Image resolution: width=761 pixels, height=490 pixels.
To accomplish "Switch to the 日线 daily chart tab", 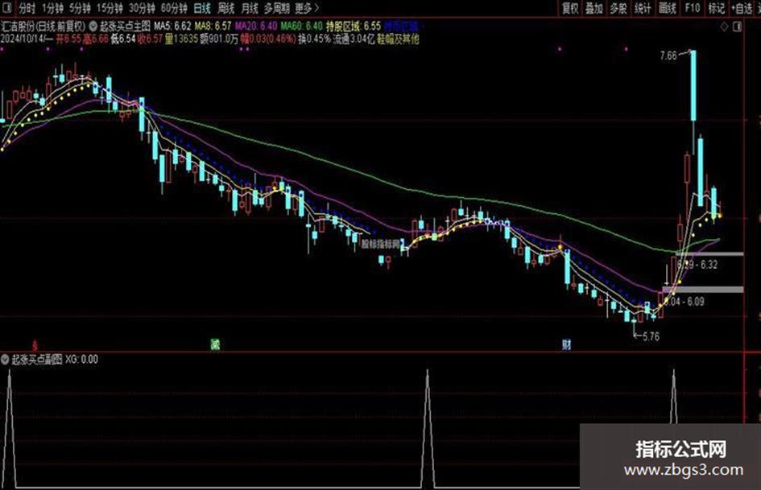I will click(202, 8).
